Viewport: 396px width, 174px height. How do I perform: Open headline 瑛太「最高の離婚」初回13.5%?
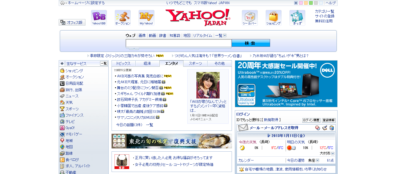pos(139,111)
